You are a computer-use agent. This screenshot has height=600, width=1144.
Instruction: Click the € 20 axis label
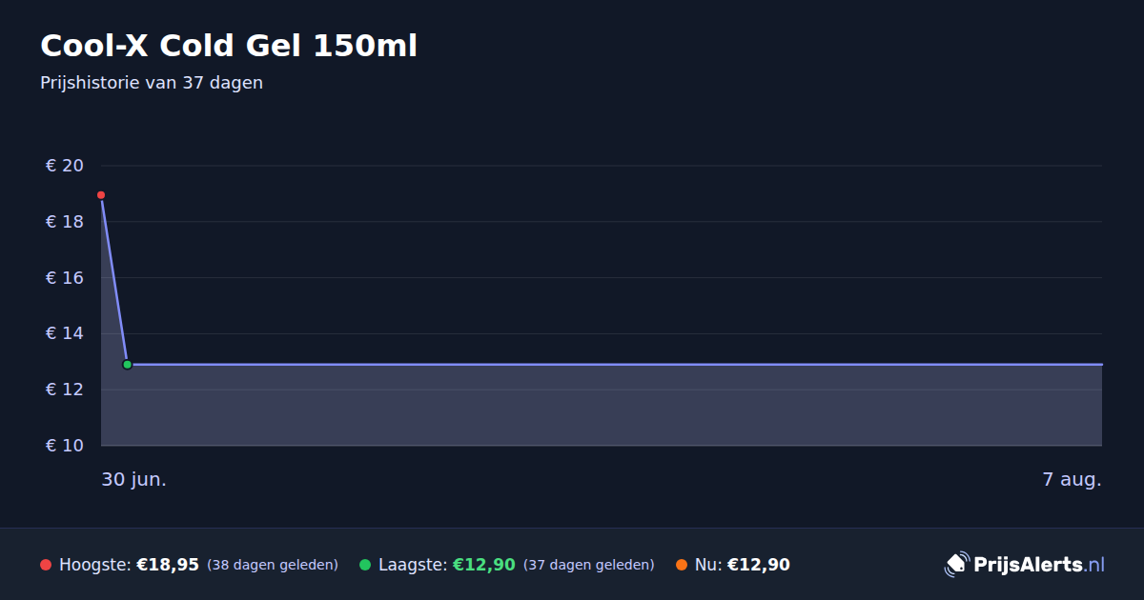(x=65, y=166)
